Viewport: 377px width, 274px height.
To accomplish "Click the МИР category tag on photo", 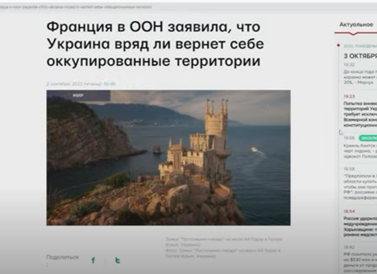I will [x=78, y=95].
